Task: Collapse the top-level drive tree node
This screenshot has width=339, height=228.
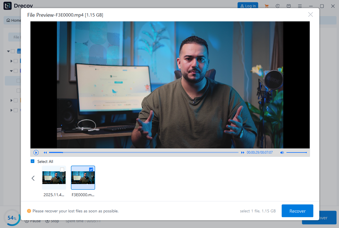Action: point(8,52)
